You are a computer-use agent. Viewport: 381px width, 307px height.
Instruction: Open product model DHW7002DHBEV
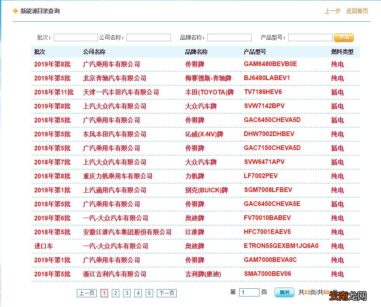pos(269,134)
